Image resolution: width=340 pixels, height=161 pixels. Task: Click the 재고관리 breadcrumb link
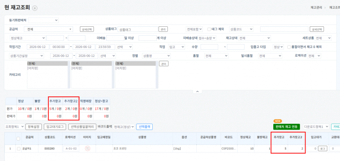(x=316, y=7)
